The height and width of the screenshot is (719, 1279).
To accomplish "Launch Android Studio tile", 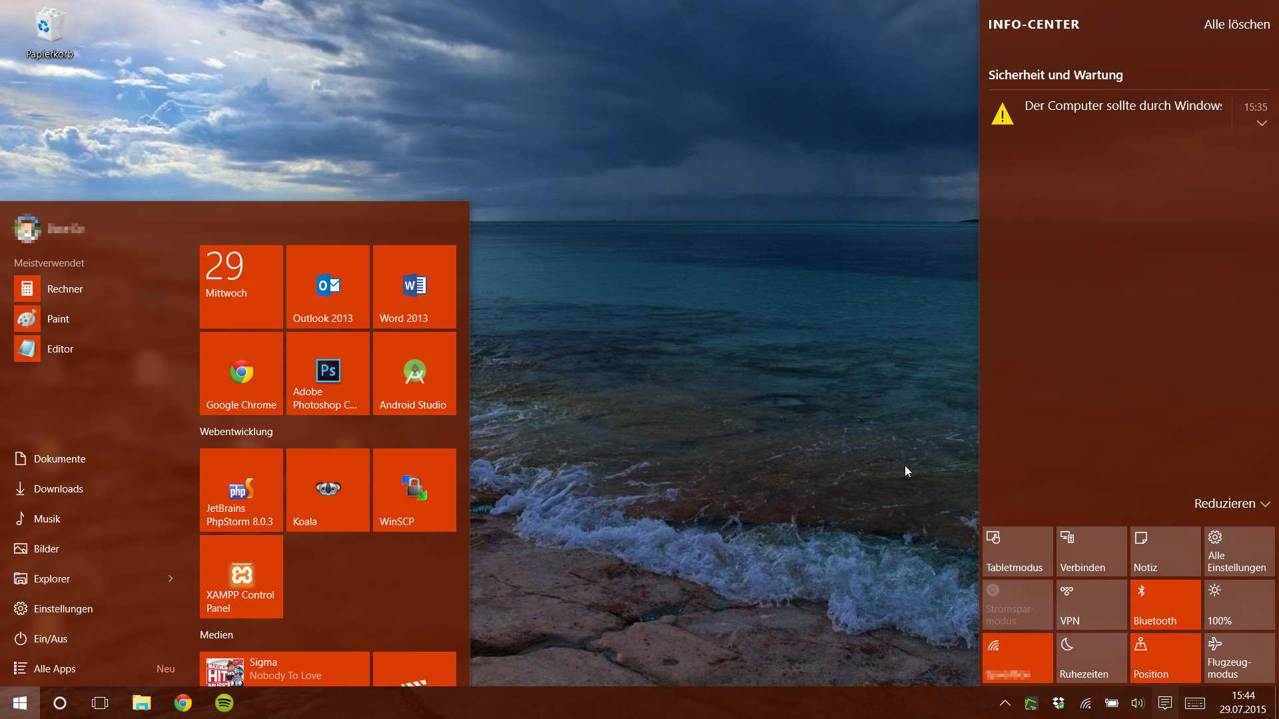I will [x=414, y=373].
